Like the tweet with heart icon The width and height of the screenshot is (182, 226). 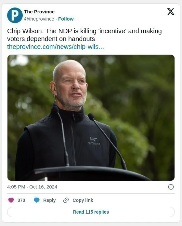(x=11, y=200)
